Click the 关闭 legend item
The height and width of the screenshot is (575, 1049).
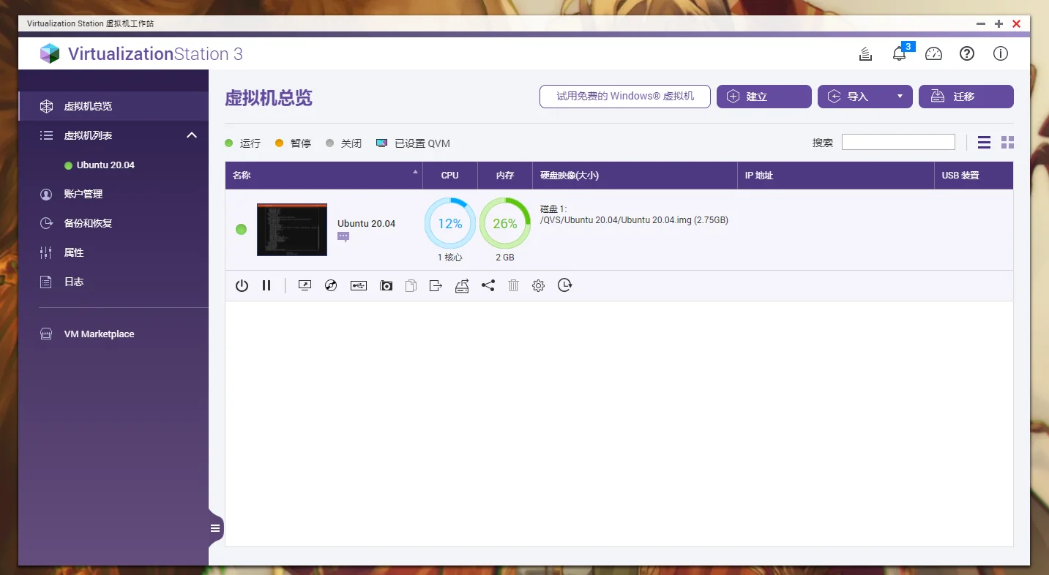pos(344,143)
